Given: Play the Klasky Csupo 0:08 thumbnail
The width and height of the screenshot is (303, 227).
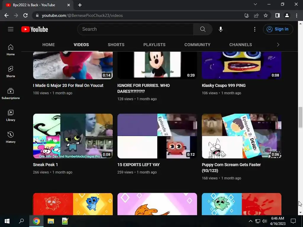Looking at the screenshot, I should (x=241, y=65).
